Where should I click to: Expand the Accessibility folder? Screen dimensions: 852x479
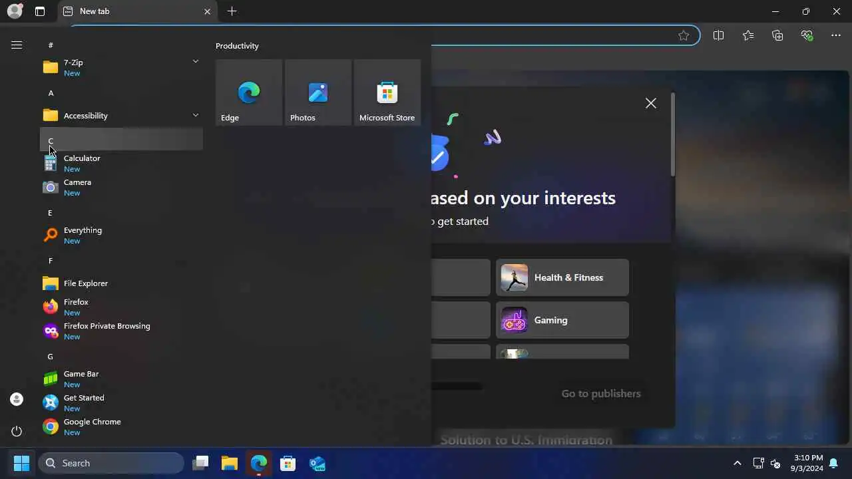coord(121,115)
